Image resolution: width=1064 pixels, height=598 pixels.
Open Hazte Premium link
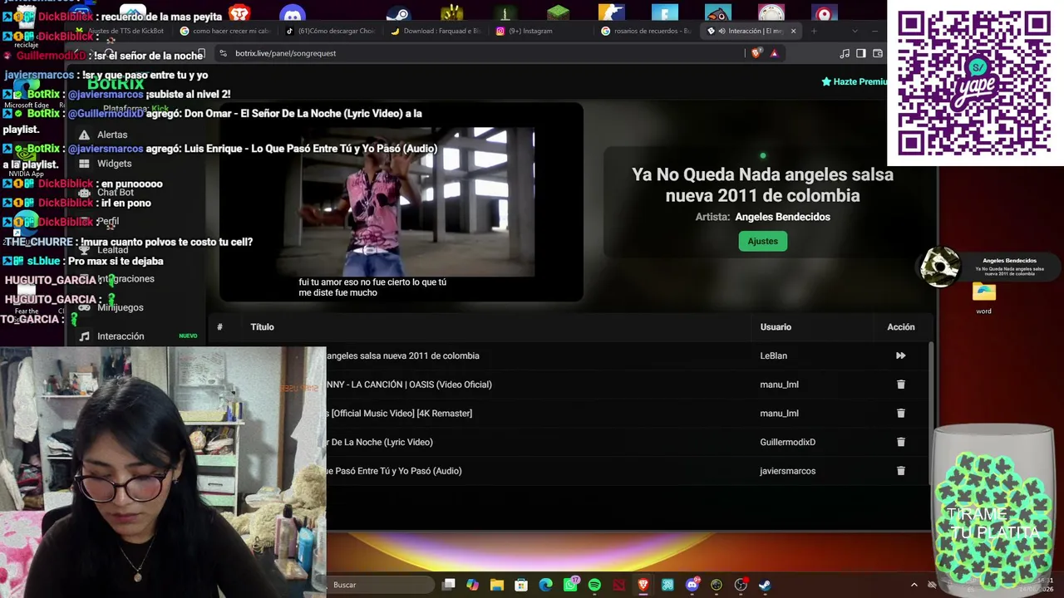coord(855,81)
